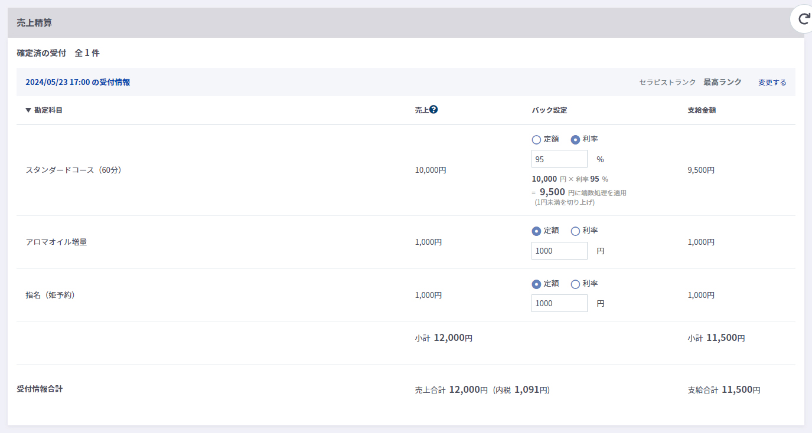Collapse the 勘定科目 triangle arrow
This screenshot has height=433, width=812.
click(x=28, y=110)
